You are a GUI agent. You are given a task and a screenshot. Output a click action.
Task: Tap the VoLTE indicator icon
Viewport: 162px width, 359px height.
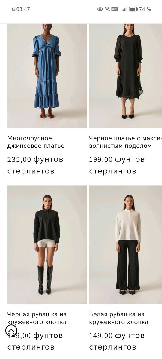pyautogui.click(x=115, y=9)
